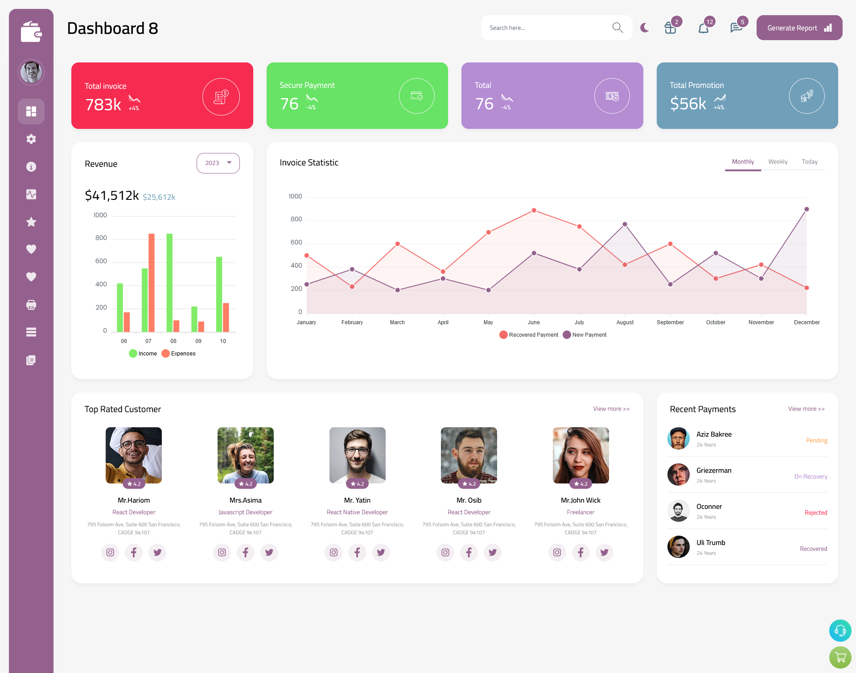Select the printer icon in sidebar

click(31, 305)
